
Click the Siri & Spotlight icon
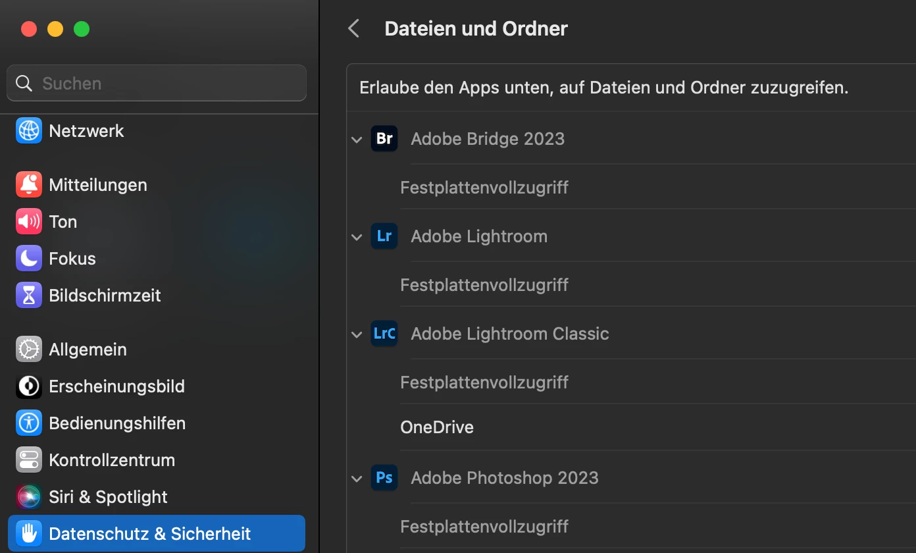click(x=29, y=497)
